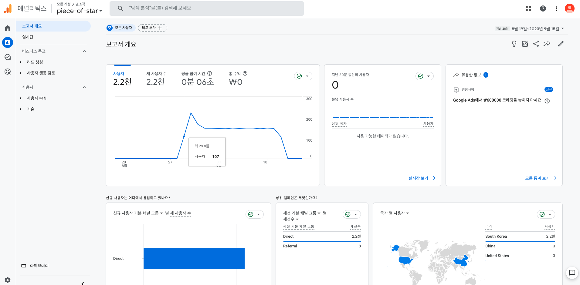Click the analytics search input field
Viewport: 580px width, 285px height.
pos(207,8)
